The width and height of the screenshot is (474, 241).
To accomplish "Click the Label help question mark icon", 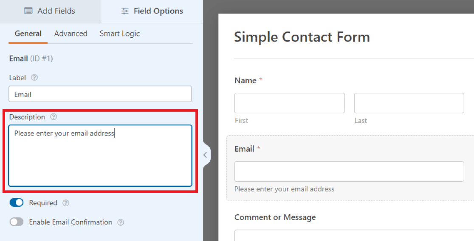I will [34, 78].
